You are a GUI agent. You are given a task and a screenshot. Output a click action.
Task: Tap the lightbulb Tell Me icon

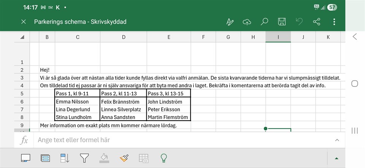pyautogui.click(x=163, y=158)
